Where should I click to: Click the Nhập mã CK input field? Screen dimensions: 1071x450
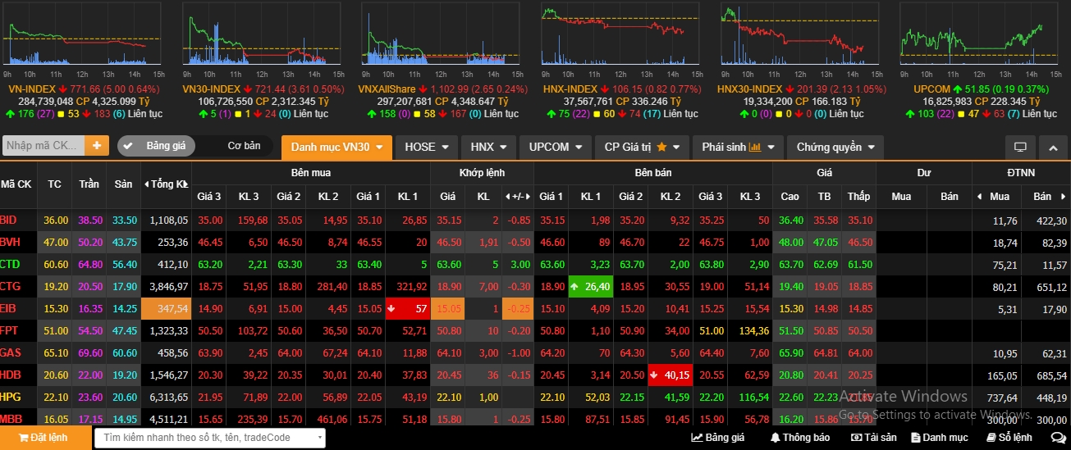click(43, 147)
